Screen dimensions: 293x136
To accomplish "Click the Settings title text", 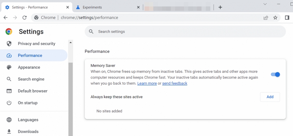I will 31,32.
